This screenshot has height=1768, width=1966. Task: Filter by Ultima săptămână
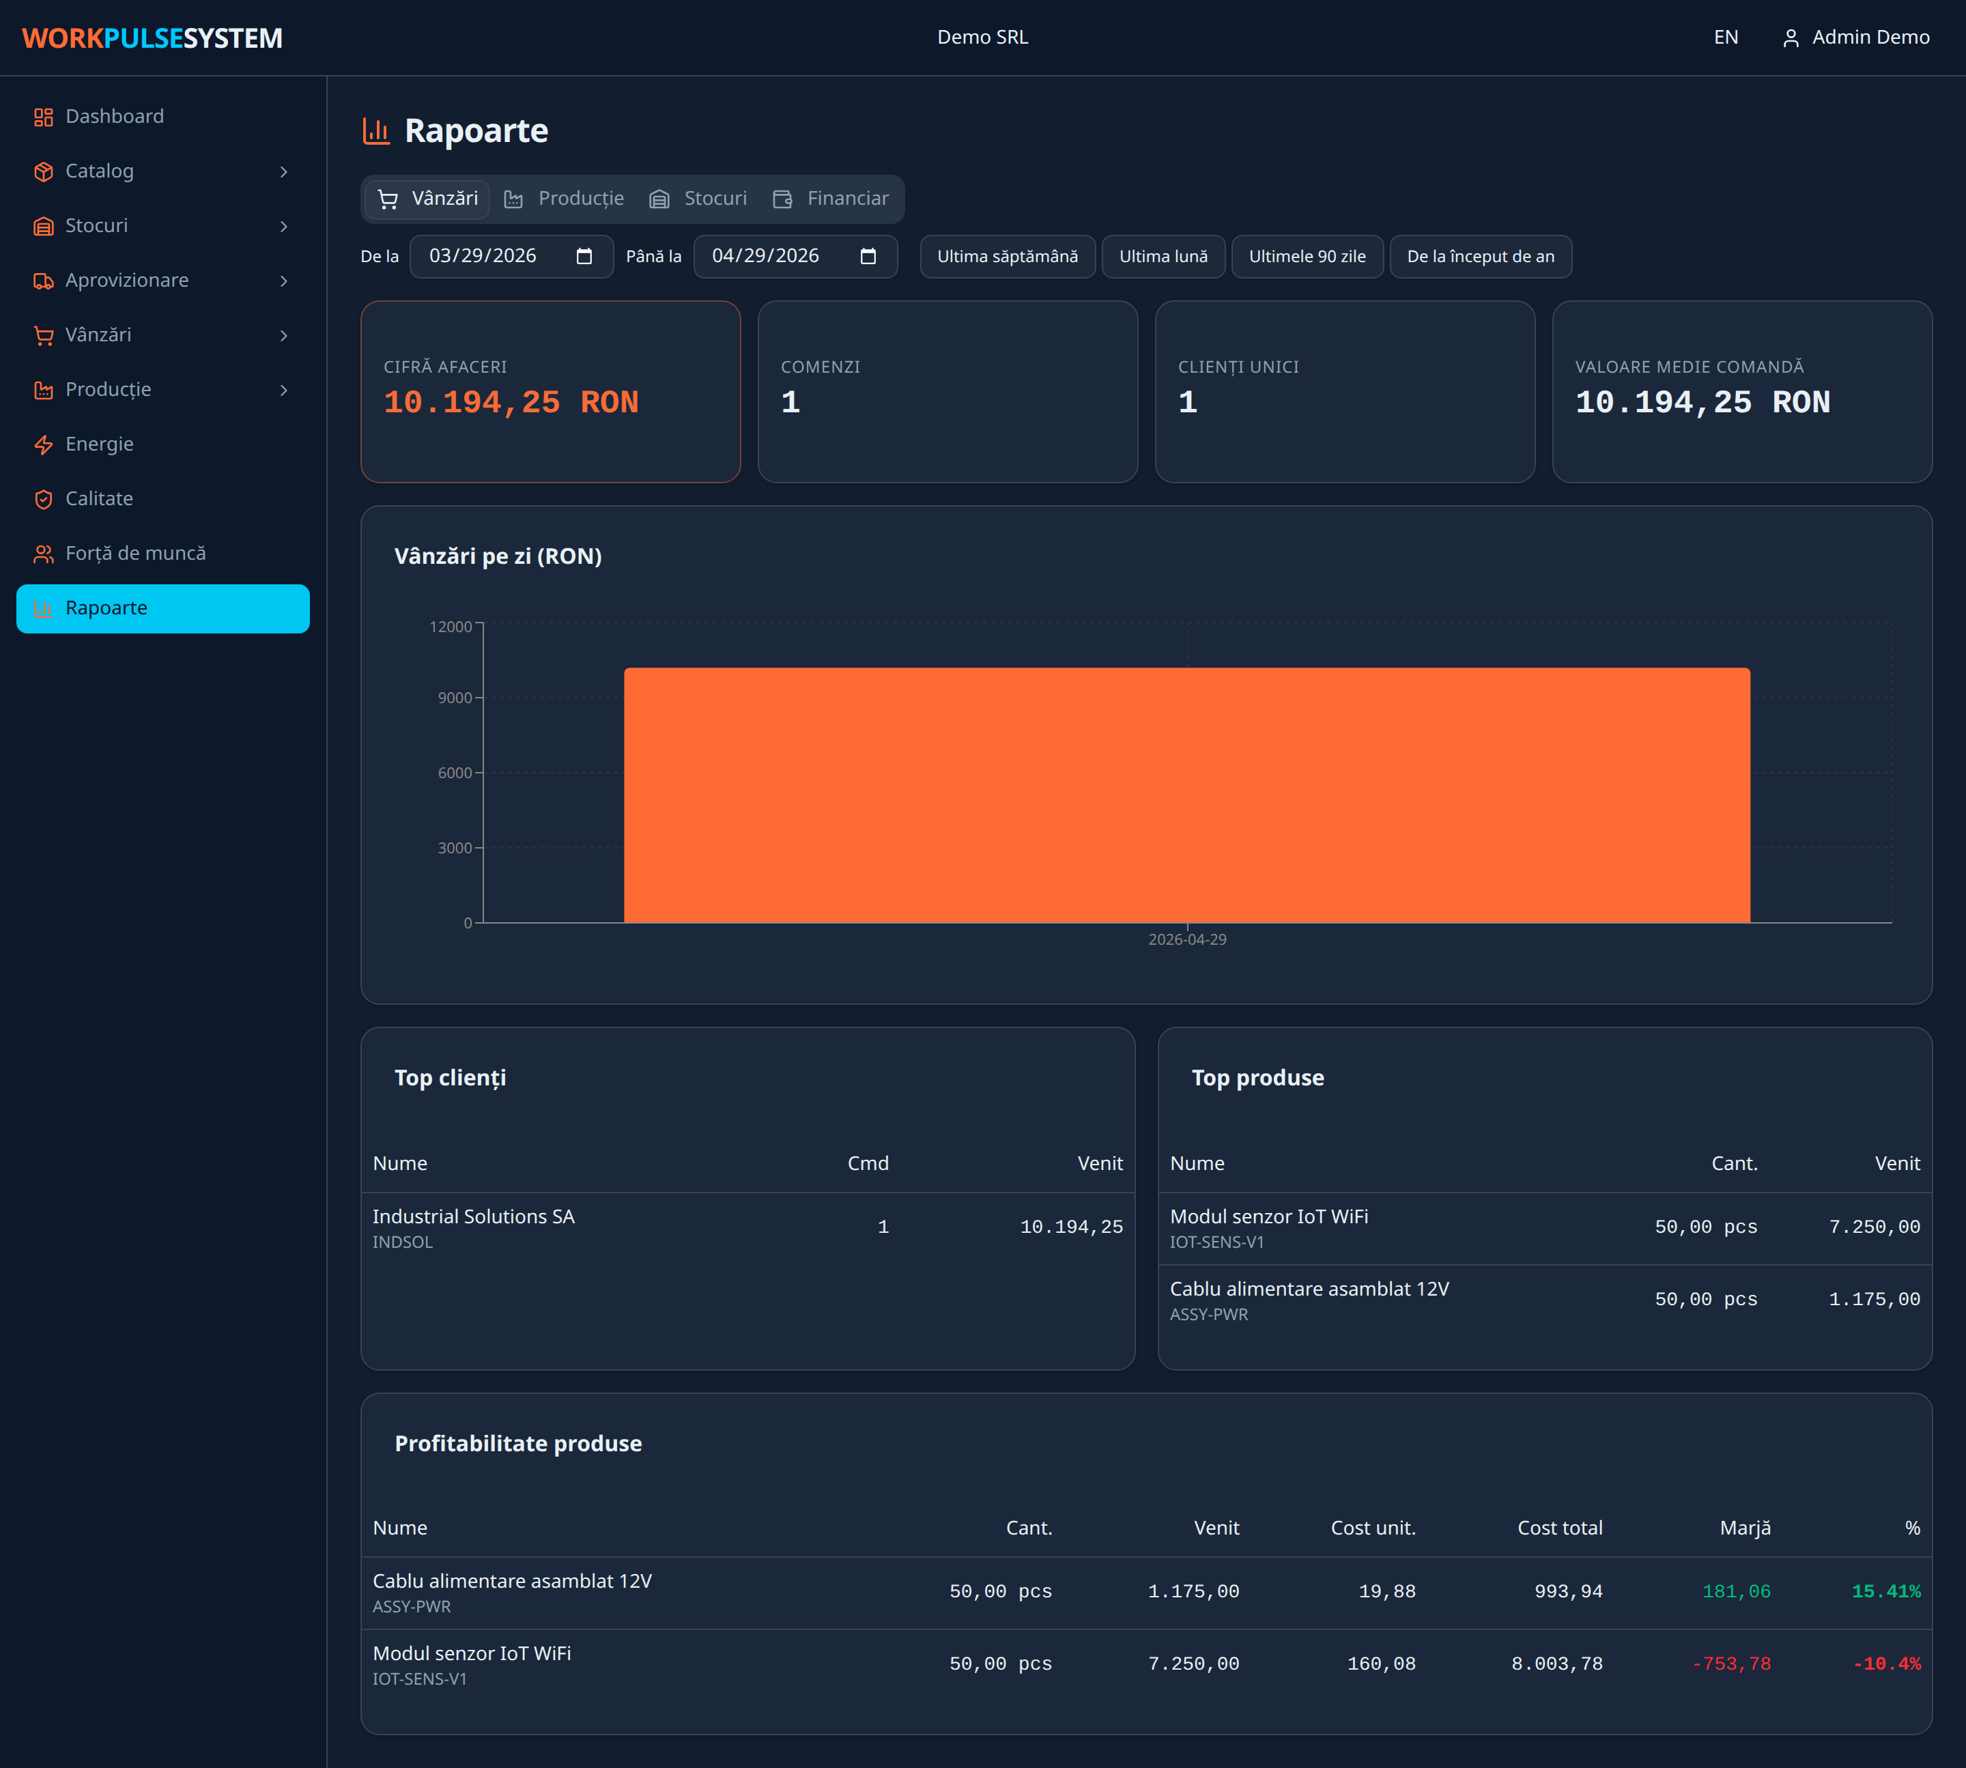pos(1008,257)
